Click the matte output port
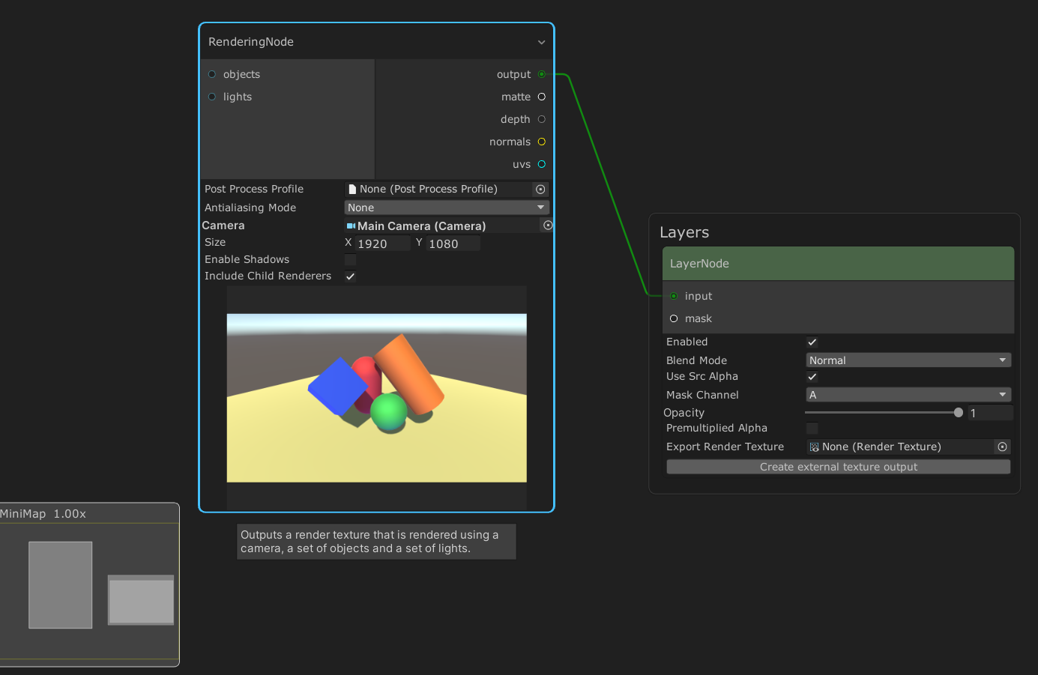Screen dimensions: 1038x675 [x=541, y=97]
